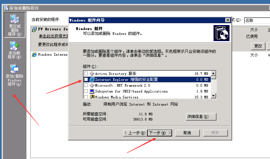Check the Active Directory services checkbox
270x159 pixels.
[86, 74]
